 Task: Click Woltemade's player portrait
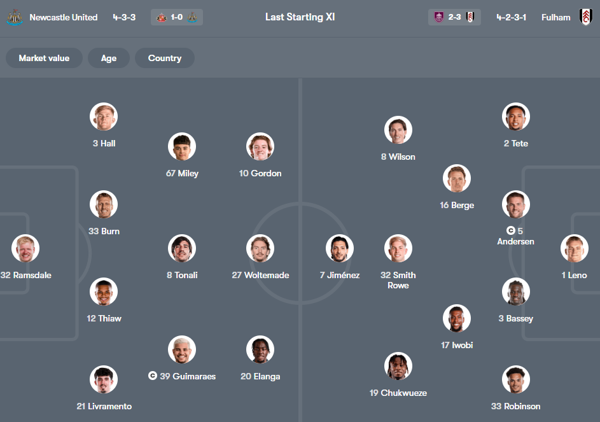(260, 248)
